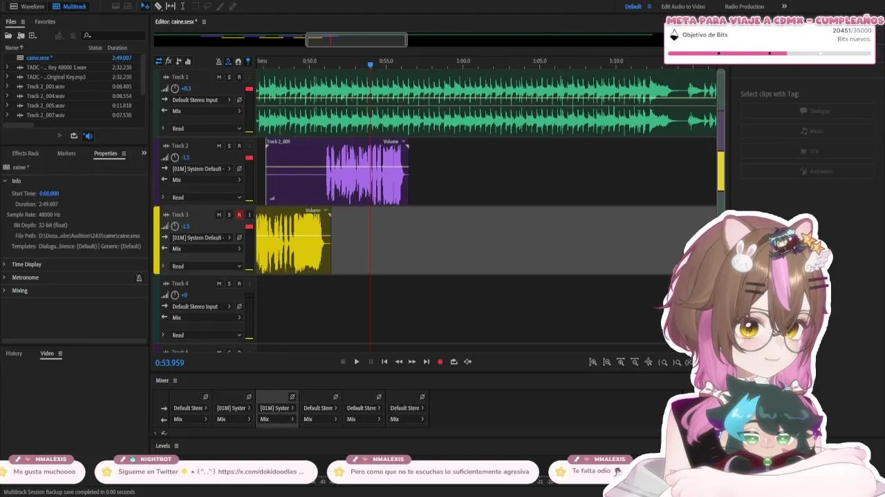Select the Move tool in toolbar
This screenshot has height=497, width=885.
pos(145,6)
